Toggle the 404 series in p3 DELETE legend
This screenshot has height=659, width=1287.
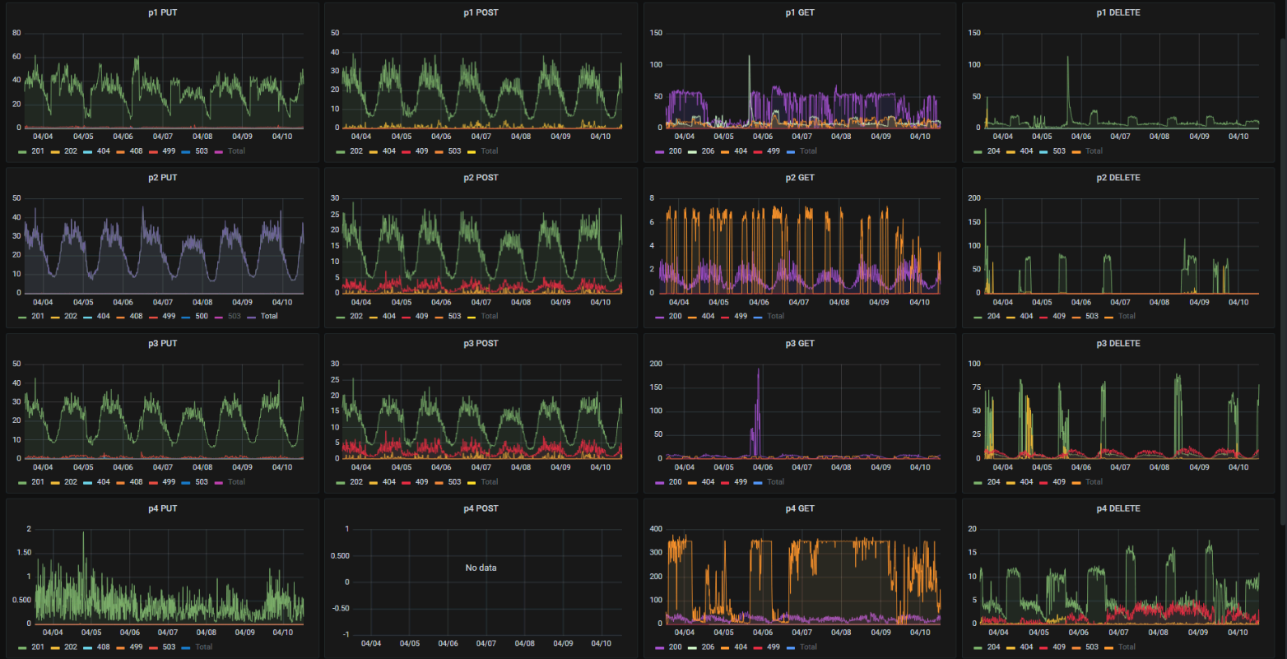click(x=1026, y=482)
